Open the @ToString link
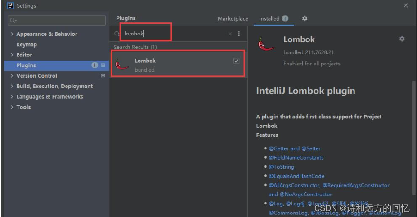 [x=281, y=167]
